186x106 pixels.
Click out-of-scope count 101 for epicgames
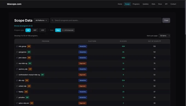(x=155, y=52)
